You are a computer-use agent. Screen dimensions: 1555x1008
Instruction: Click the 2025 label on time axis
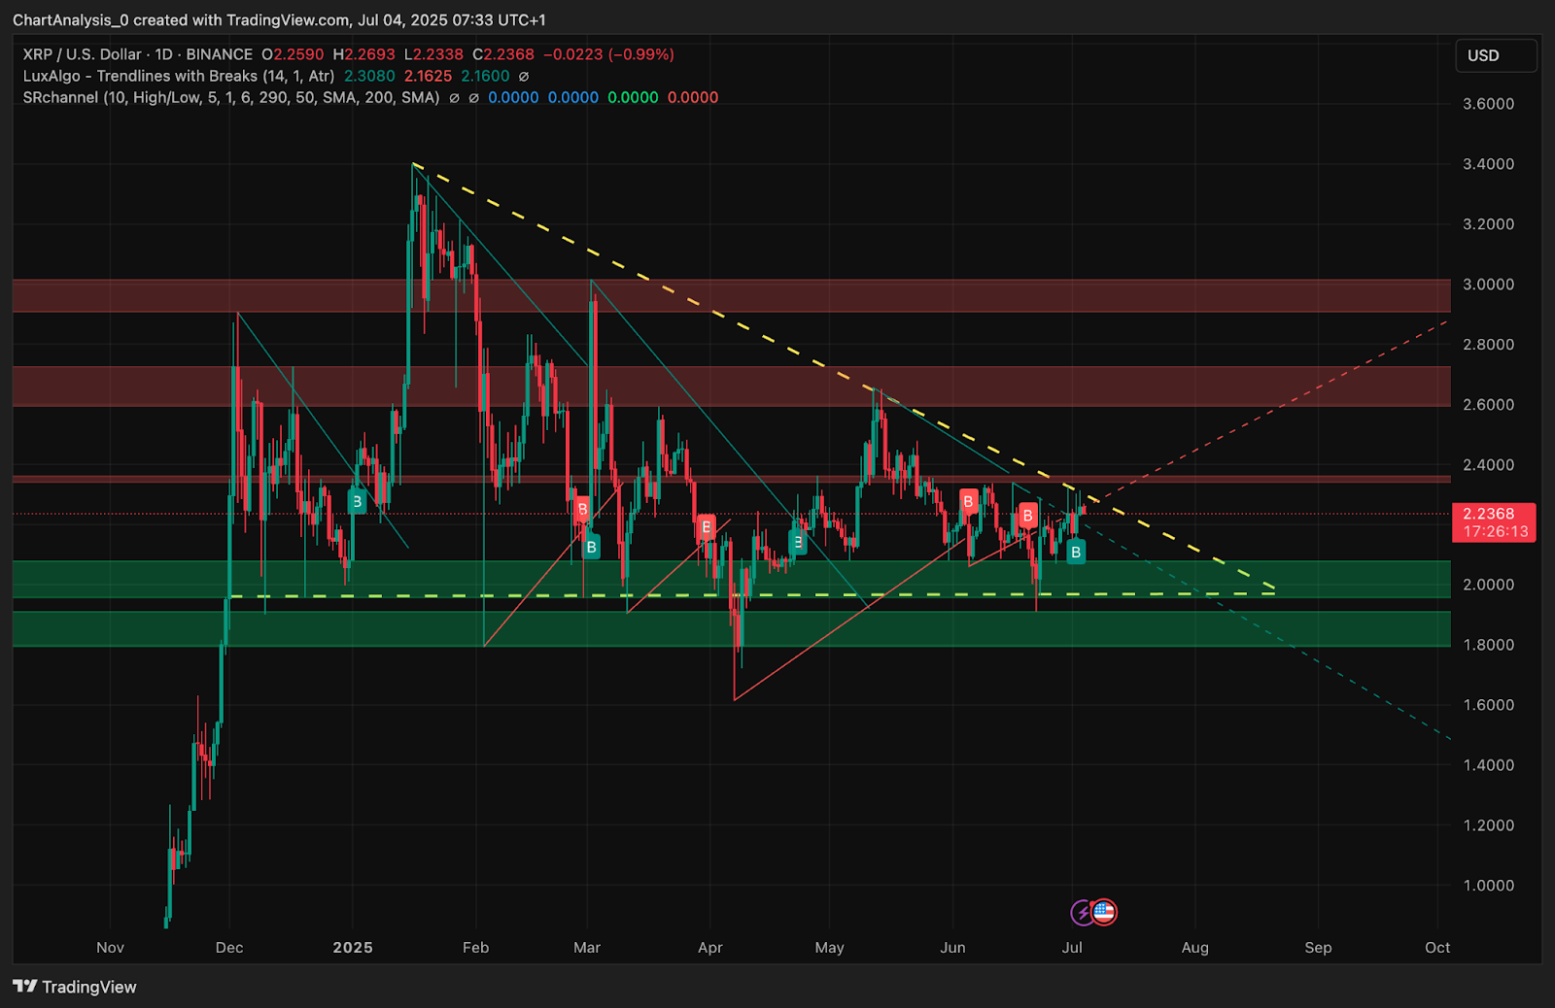tap(352, 948)
